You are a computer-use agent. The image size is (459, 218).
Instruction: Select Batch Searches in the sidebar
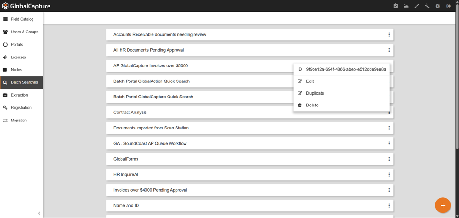pos(21,82)
